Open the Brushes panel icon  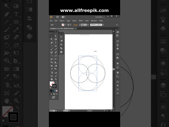(x=118, y=45)
